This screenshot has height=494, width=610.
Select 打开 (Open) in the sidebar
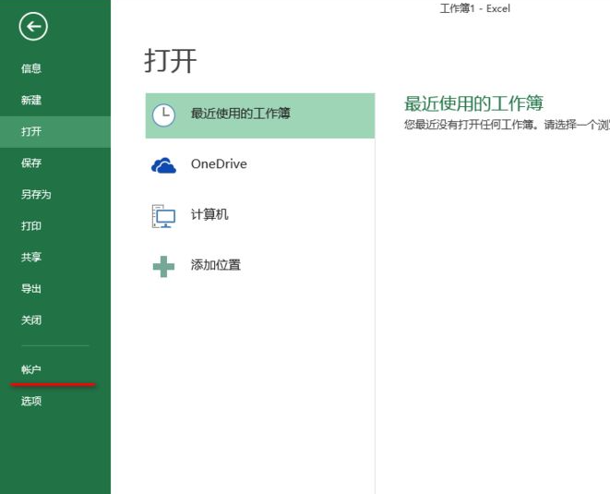[x=31, y=131]
